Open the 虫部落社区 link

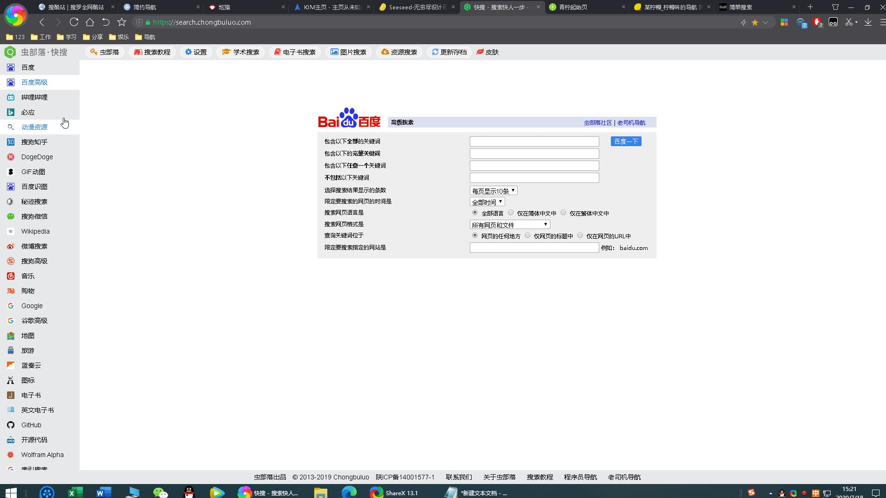(598, 123)
